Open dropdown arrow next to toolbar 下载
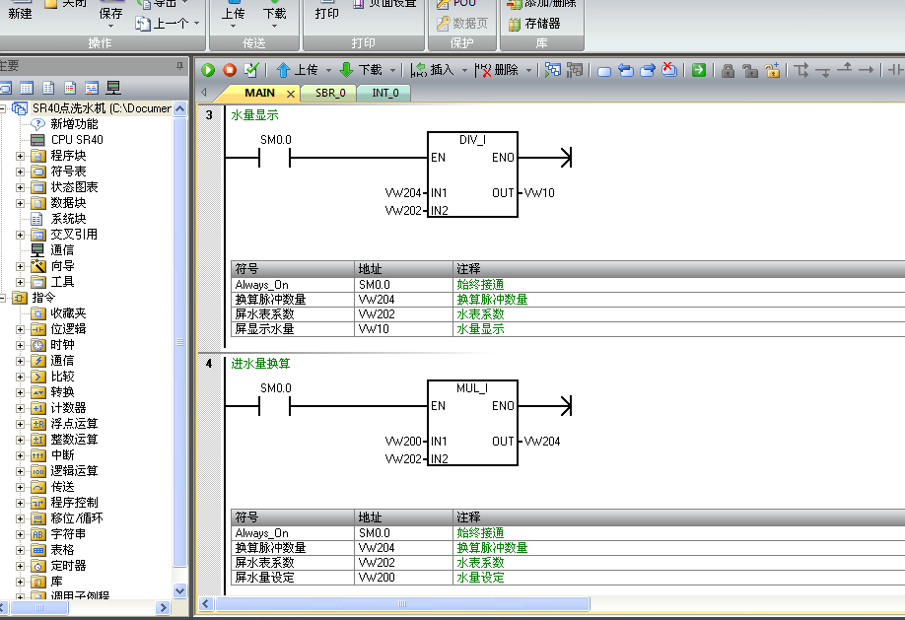 (392, 70)
